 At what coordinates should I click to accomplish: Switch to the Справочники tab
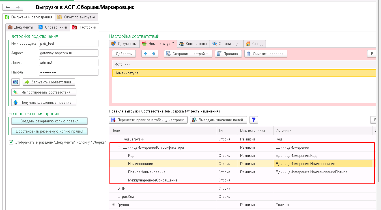point(53,27)
